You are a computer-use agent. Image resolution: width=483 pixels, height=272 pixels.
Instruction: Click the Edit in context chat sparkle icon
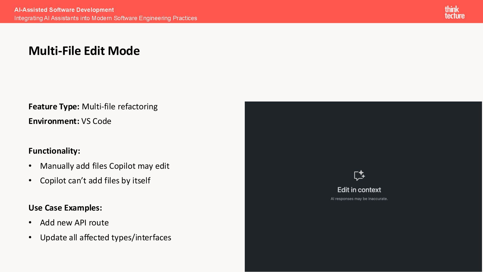359,176
